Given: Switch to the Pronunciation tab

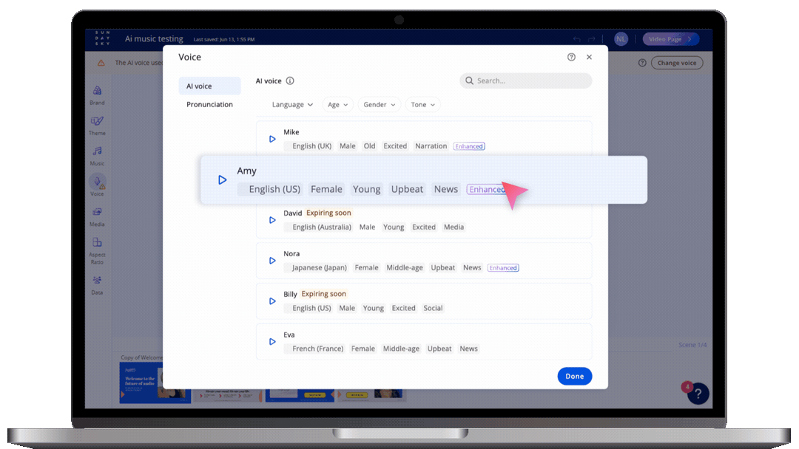Looking at the screenshot, I should (x=209, y=105).
